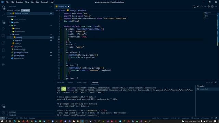This screenshot has width=219, height=123.
Task: Open the Help menu
Action: [x=52, y=2]
